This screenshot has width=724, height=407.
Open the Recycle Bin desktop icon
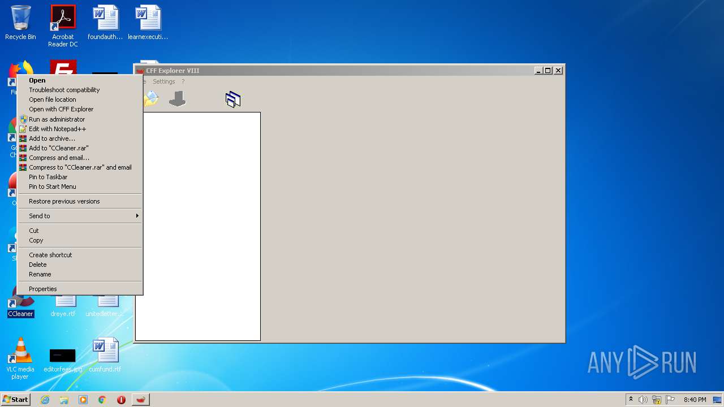point(20,23)
